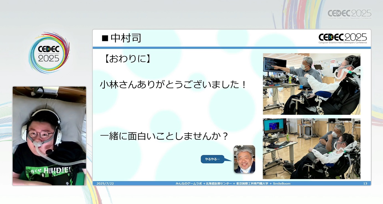The width and height of the screenshot is (383, 204).
Task: Click 東京国際工科専門職大学 in the footer bar
Action: pyautogui.click(x=252, y=184)
